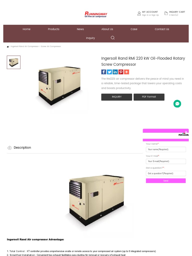Click the INQUIRY button

click(x=116, y=97)
